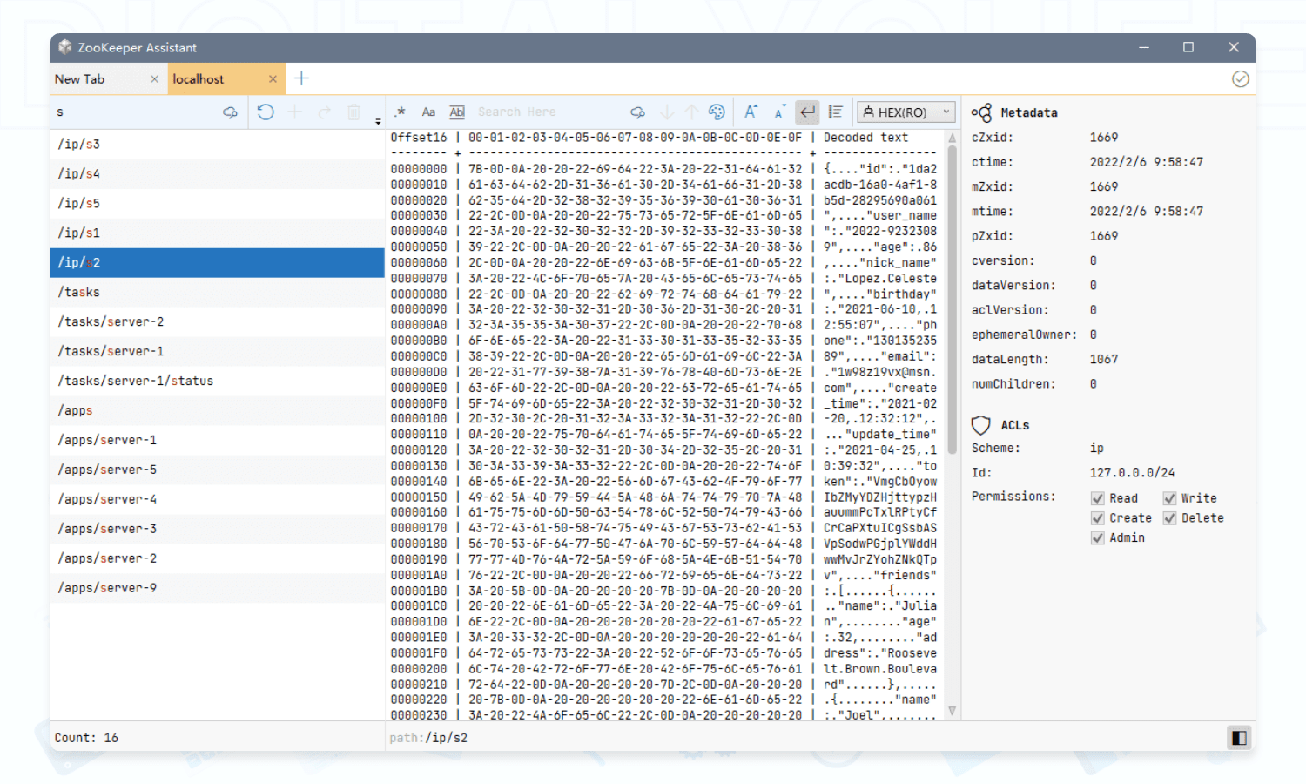Expand the toolbar overflow arrow after trash icon
1306x784 pixels.
tap(378, 121)
